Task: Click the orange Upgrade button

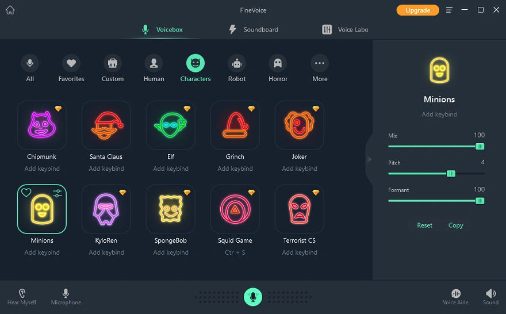Action: [417, 10]
